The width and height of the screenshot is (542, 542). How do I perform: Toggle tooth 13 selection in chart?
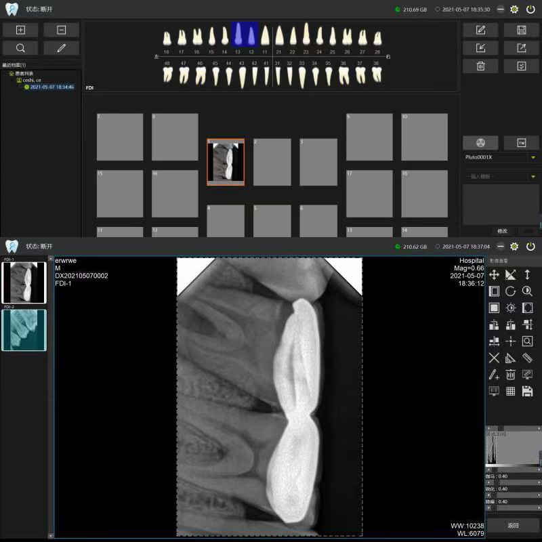point(238,37)
